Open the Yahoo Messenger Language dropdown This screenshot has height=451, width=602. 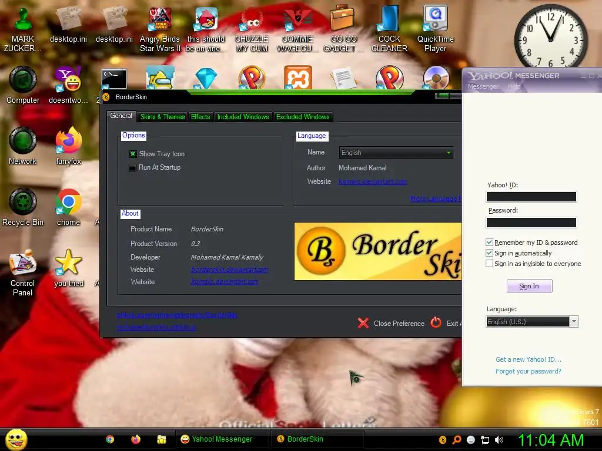point(531,322)
